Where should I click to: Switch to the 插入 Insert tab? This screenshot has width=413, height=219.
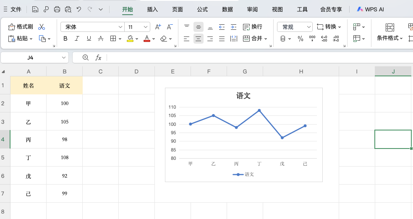tap(152, 10)
